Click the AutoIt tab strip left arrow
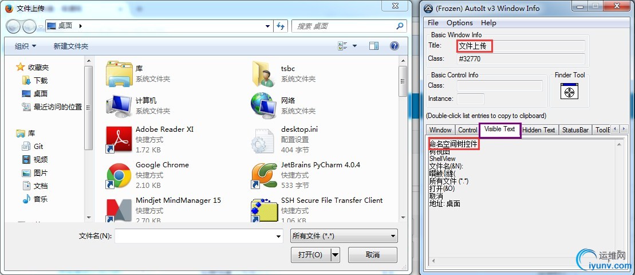 (615, 129)
